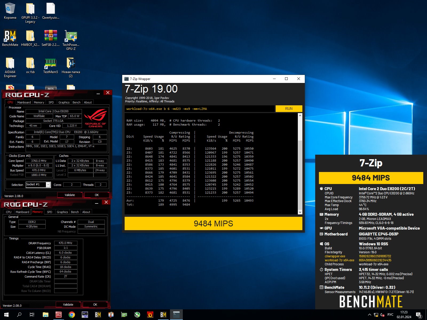Open the Новая папка (2) folder icon
Screen dimensions: 427x320
tap(71, 67)
